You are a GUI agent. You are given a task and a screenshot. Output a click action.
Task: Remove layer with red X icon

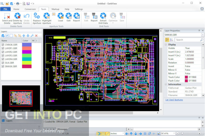tap(36, 36)
